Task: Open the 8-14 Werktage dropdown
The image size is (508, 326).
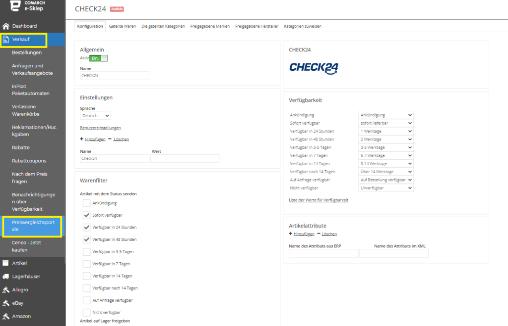Action: [386, 163]
